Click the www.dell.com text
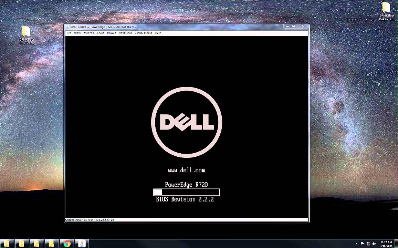 tap(187, 170)
